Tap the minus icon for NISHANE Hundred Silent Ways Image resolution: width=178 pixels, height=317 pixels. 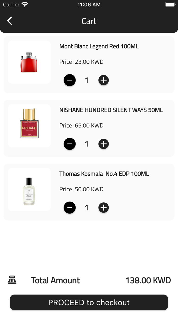click(x=70, y=144)
